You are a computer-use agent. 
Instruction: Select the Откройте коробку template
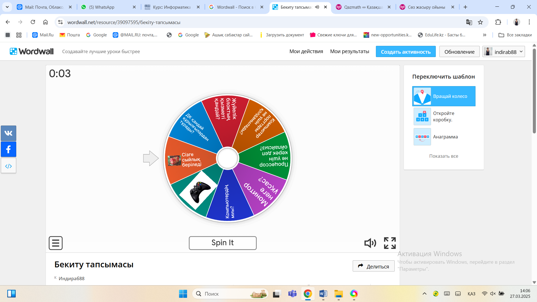tap(444, 116)
